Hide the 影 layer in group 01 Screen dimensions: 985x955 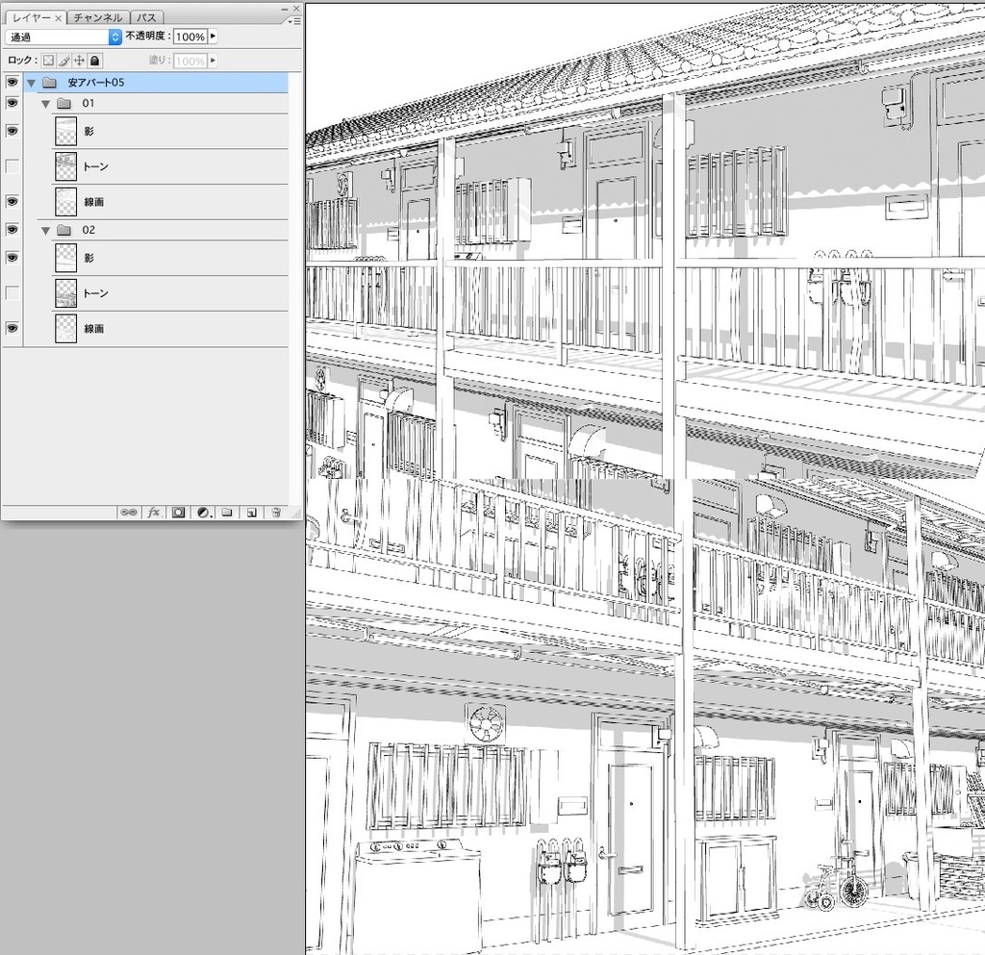pyautogui.click(x=12, y=131)
